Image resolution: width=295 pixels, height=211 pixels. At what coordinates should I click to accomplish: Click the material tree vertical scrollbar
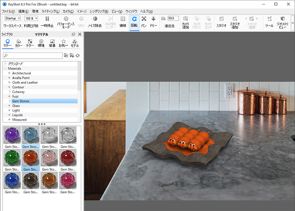tap(79, 76)
